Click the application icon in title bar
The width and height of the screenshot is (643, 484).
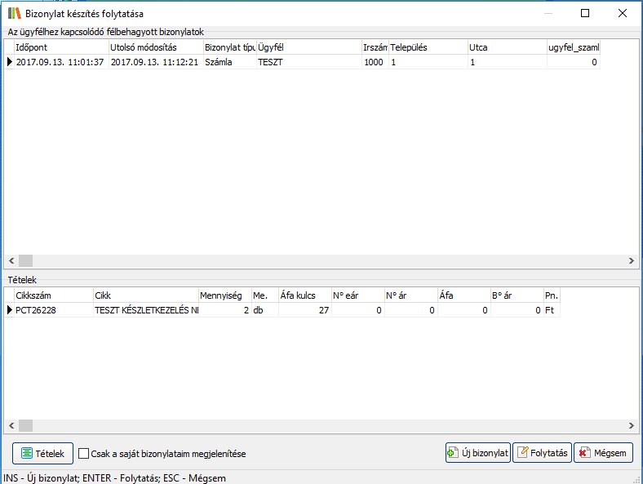click(15, 14)
